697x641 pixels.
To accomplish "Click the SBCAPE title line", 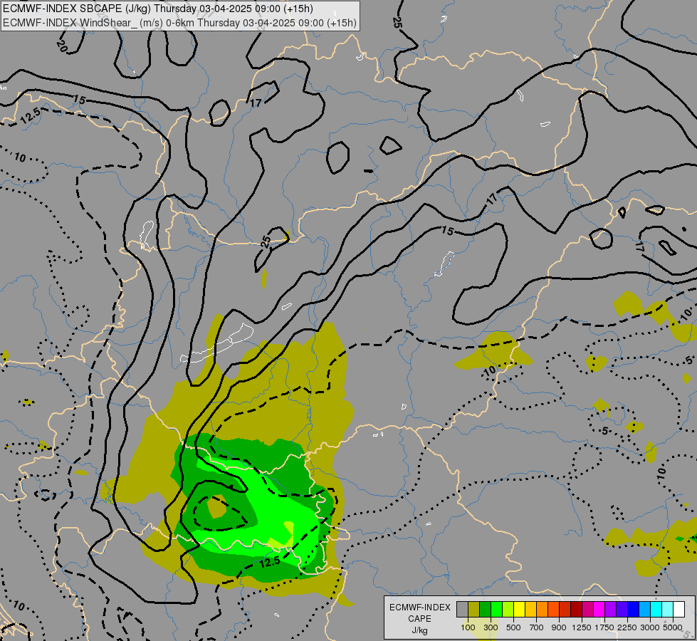I will coord(158,9).
